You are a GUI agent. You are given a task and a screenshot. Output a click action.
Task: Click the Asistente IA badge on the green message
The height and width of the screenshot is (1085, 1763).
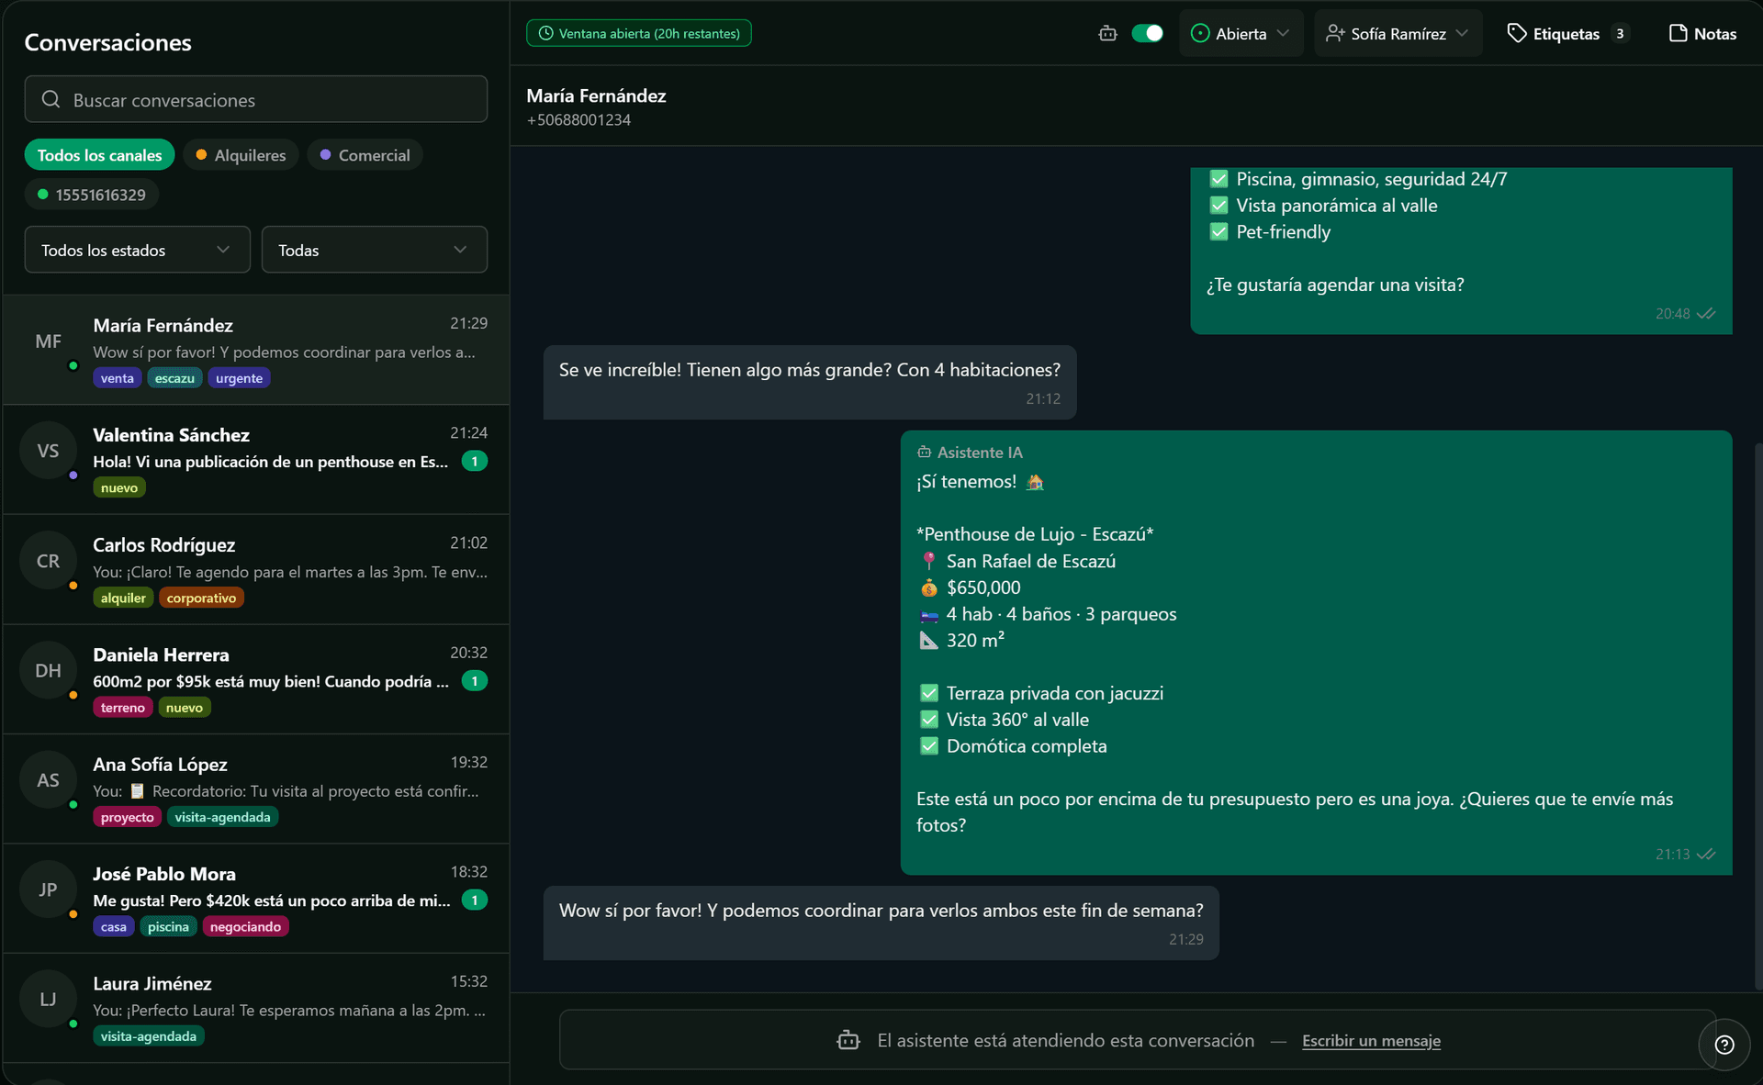click(x=969, y=452)
